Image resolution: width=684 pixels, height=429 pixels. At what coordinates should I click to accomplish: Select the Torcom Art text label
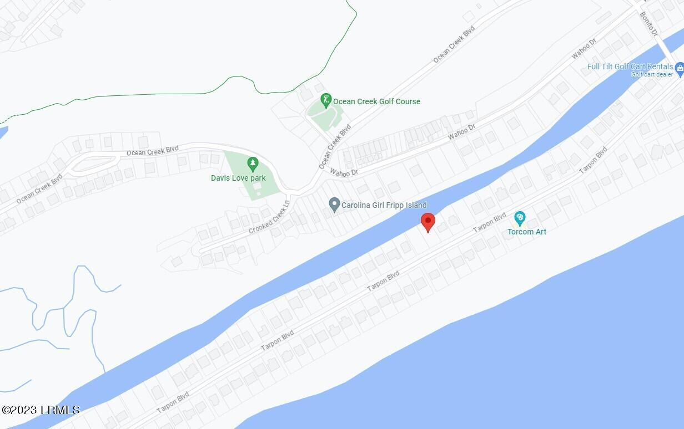[x=527, y=232]
